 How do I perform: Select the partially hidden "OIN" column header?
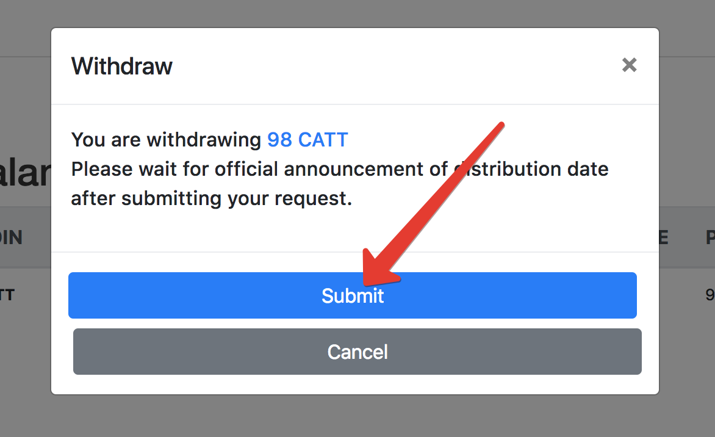point(11,237)
